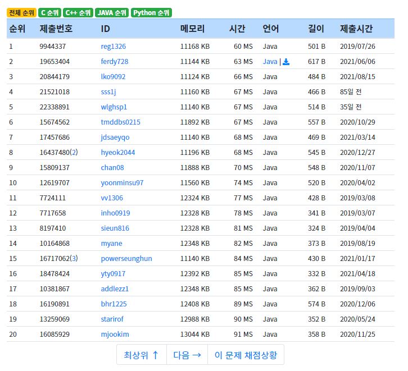Viewport: 408px width, 371px height.
Task: Open user profile sss1j
Action: point(108,92)
